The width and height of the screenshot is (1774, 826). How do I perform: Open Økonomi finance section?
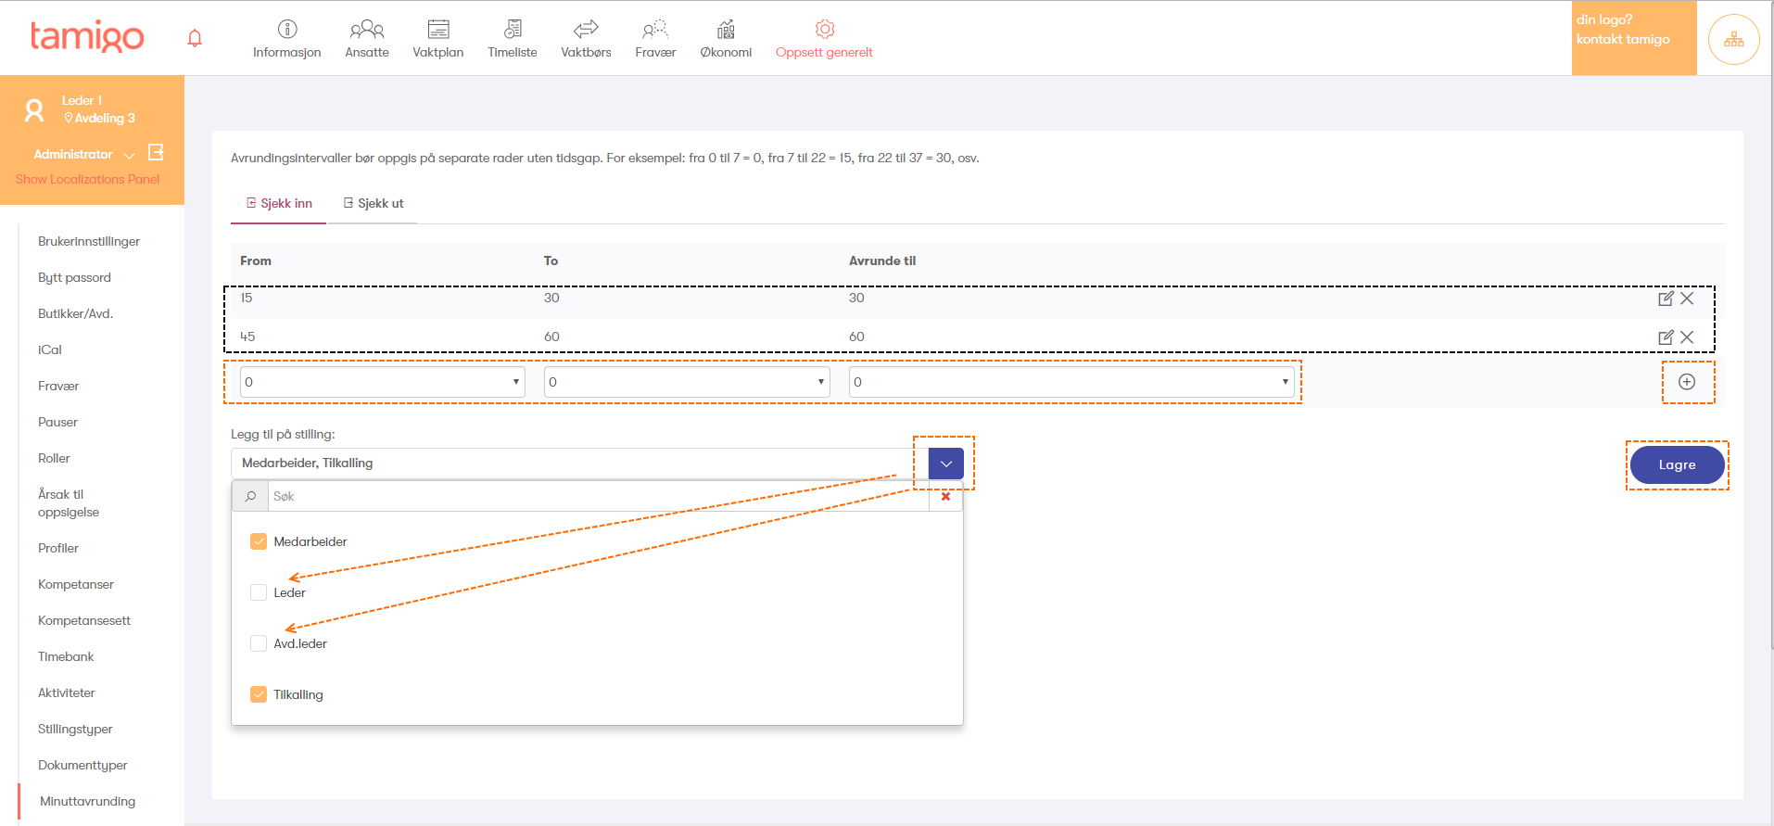[x=726, y=39]
